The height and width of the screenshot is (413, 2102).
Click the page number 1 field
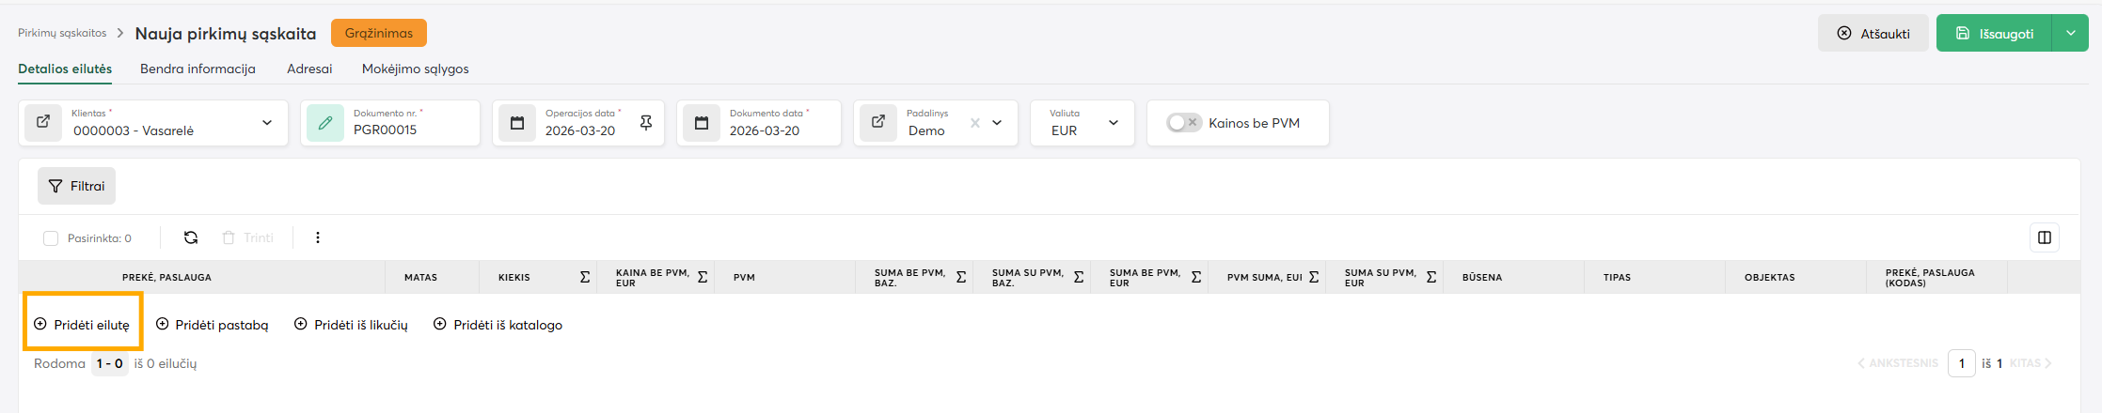(1961, 363)
